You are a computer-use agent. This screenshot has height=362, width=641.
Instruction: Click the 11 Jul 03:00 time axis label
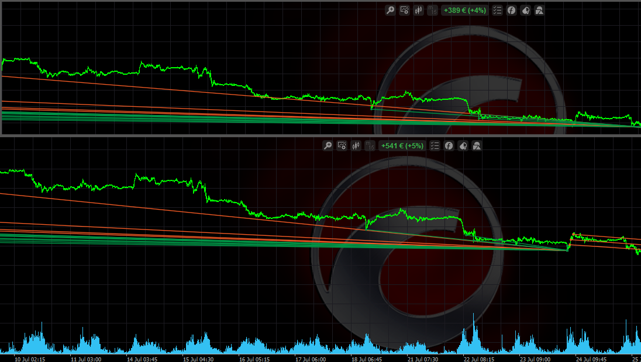click(x=86, y=358)
